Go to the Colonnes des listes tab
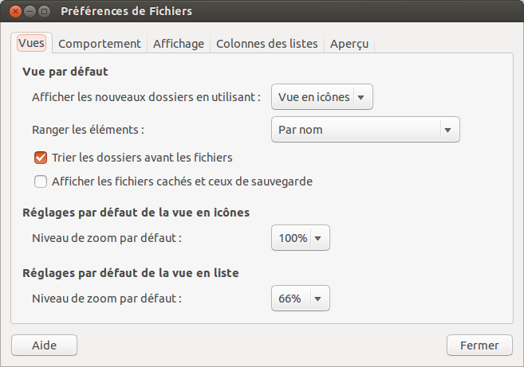This screenshot has width=524, height=367. coord(267,44)
